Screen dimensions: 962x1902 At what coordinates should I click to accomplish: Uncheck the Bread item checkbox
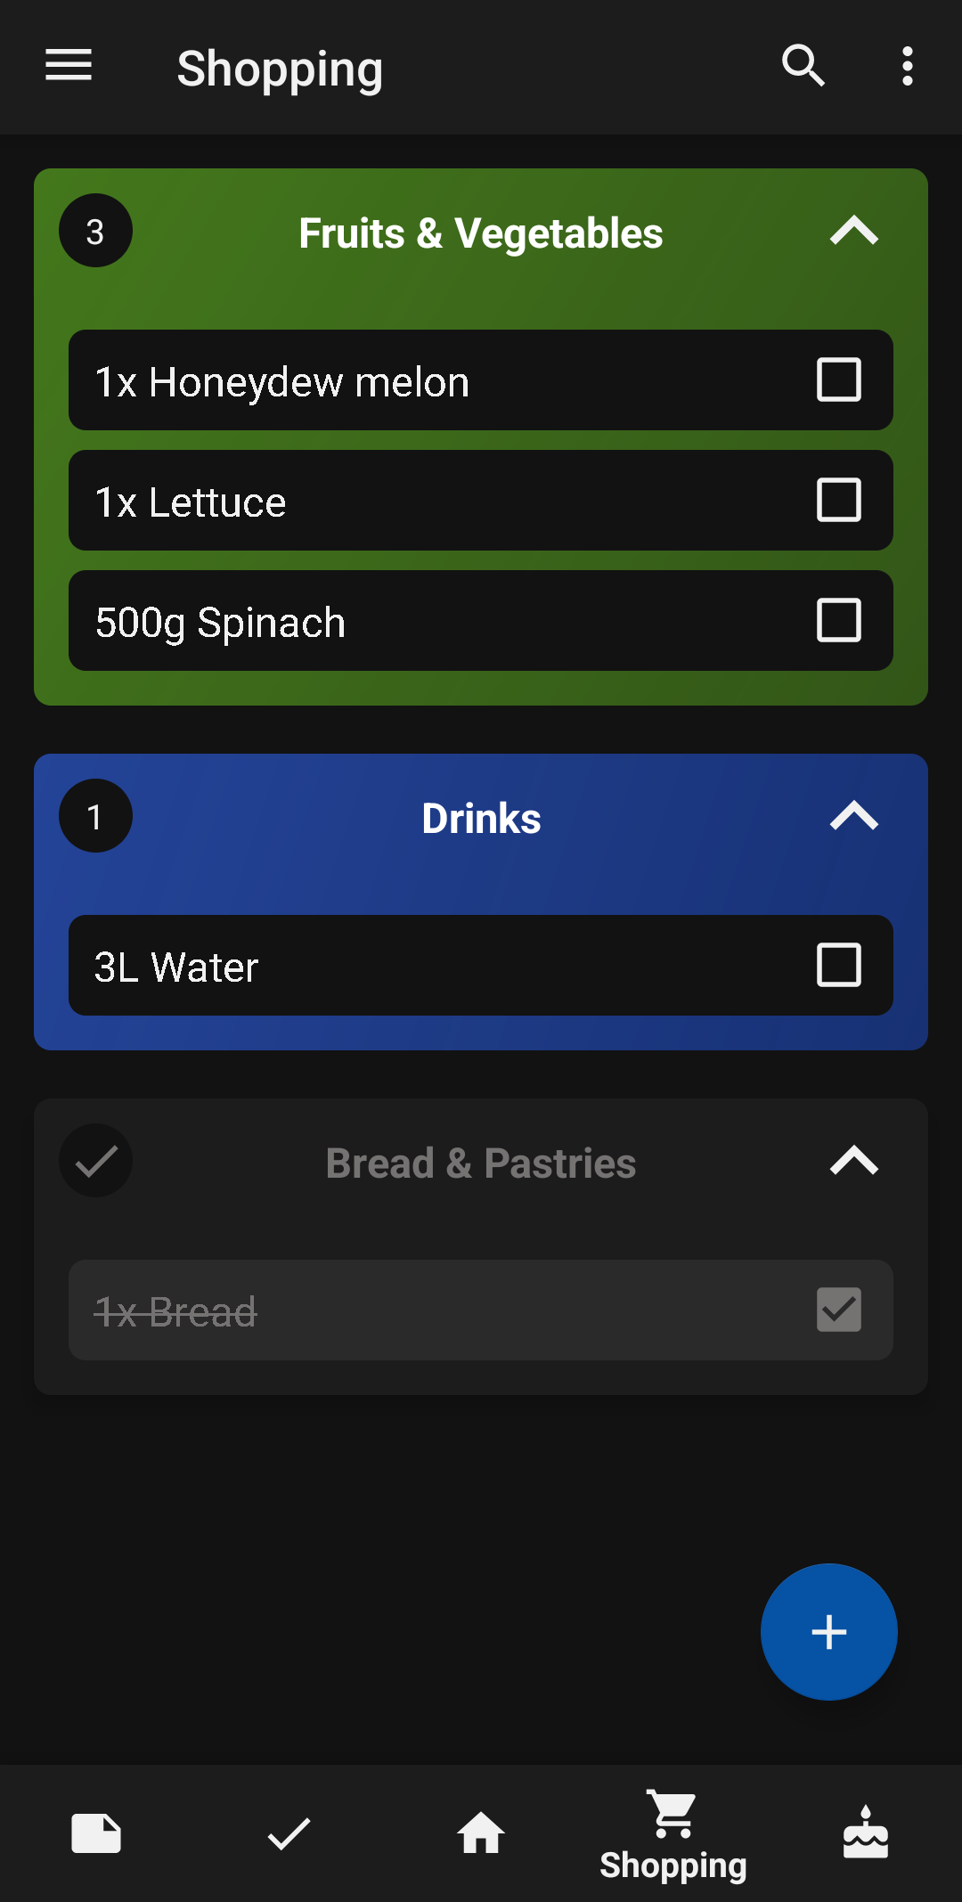point(838,1310)
